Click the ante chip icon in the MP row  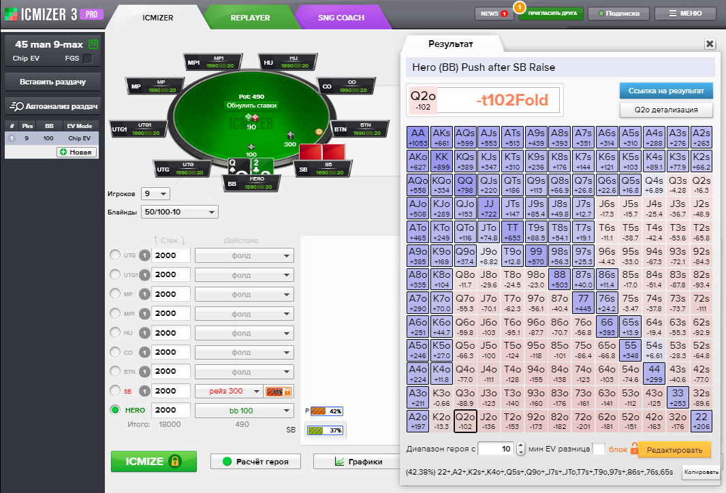(144, 294)
